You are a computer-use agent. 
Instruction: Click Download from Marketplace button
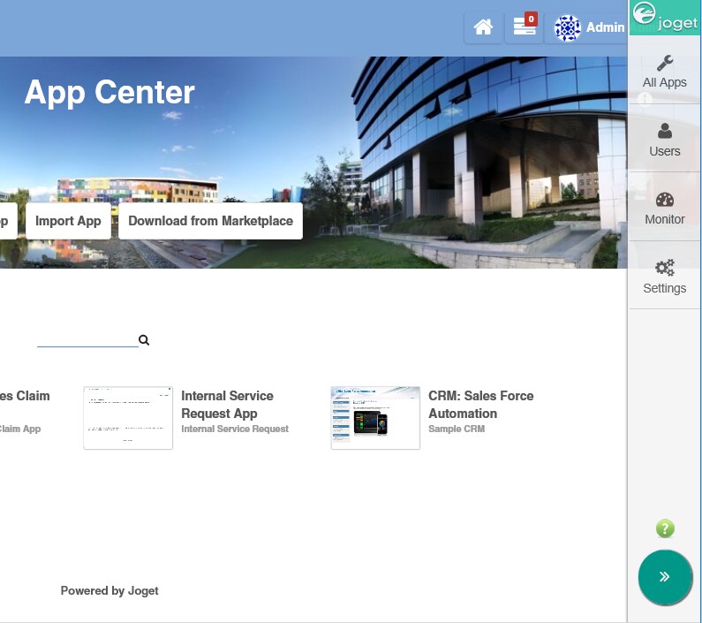coord(210,221)
